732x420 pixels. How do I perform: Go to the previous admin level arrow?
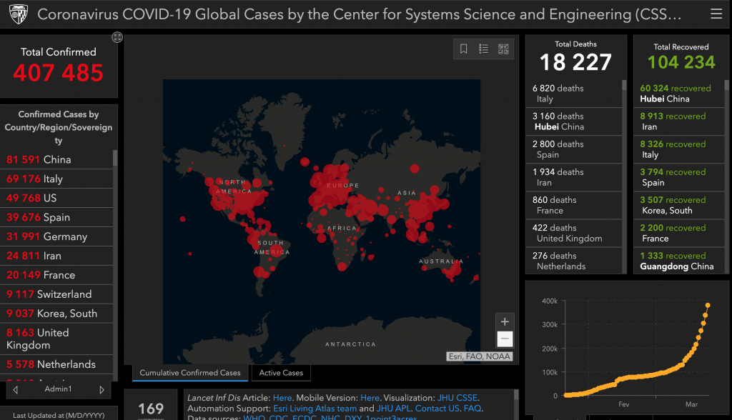(x=16, y=389)
